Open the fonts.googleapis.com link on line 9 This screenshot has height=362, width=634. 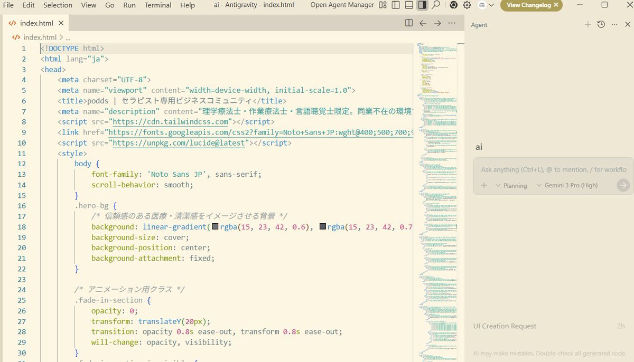click(x=260, y=132)
